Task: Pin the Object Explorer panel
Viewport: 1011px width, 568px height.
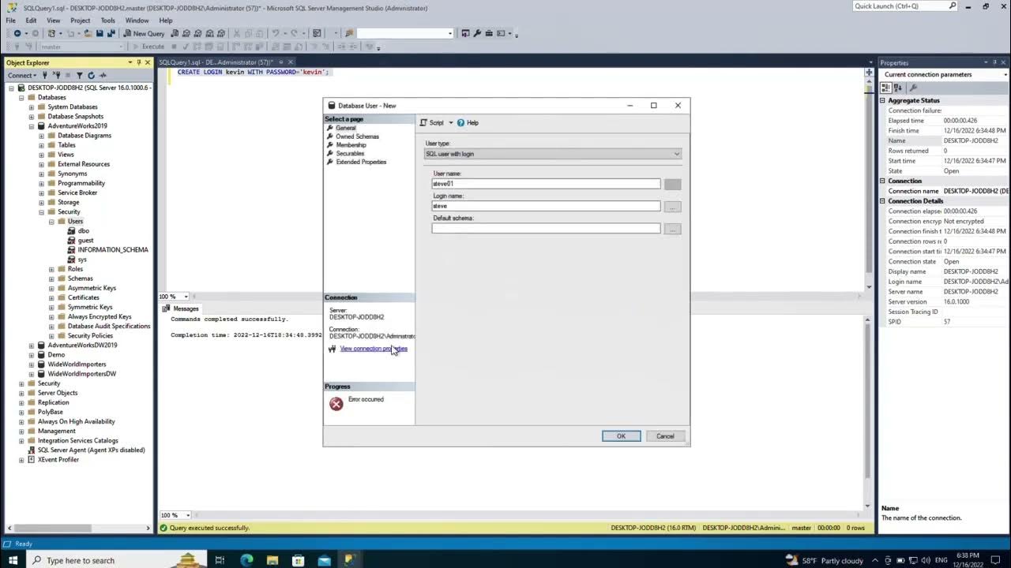Action: 139,62
